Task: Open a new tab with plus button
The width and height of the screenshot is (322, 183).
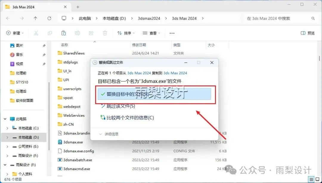Action: pyautogui.click(x=78, y=7)
